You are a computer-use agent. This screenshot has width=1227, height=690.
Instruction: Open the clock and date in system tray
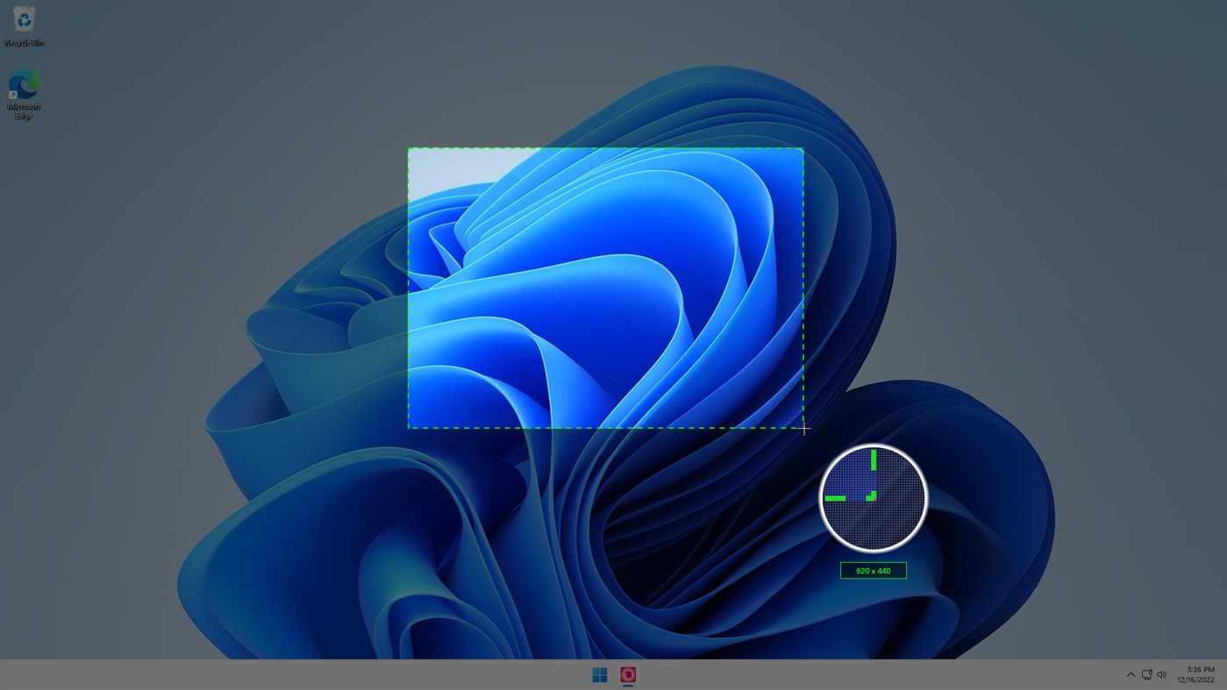click(x=1196, y=673)
